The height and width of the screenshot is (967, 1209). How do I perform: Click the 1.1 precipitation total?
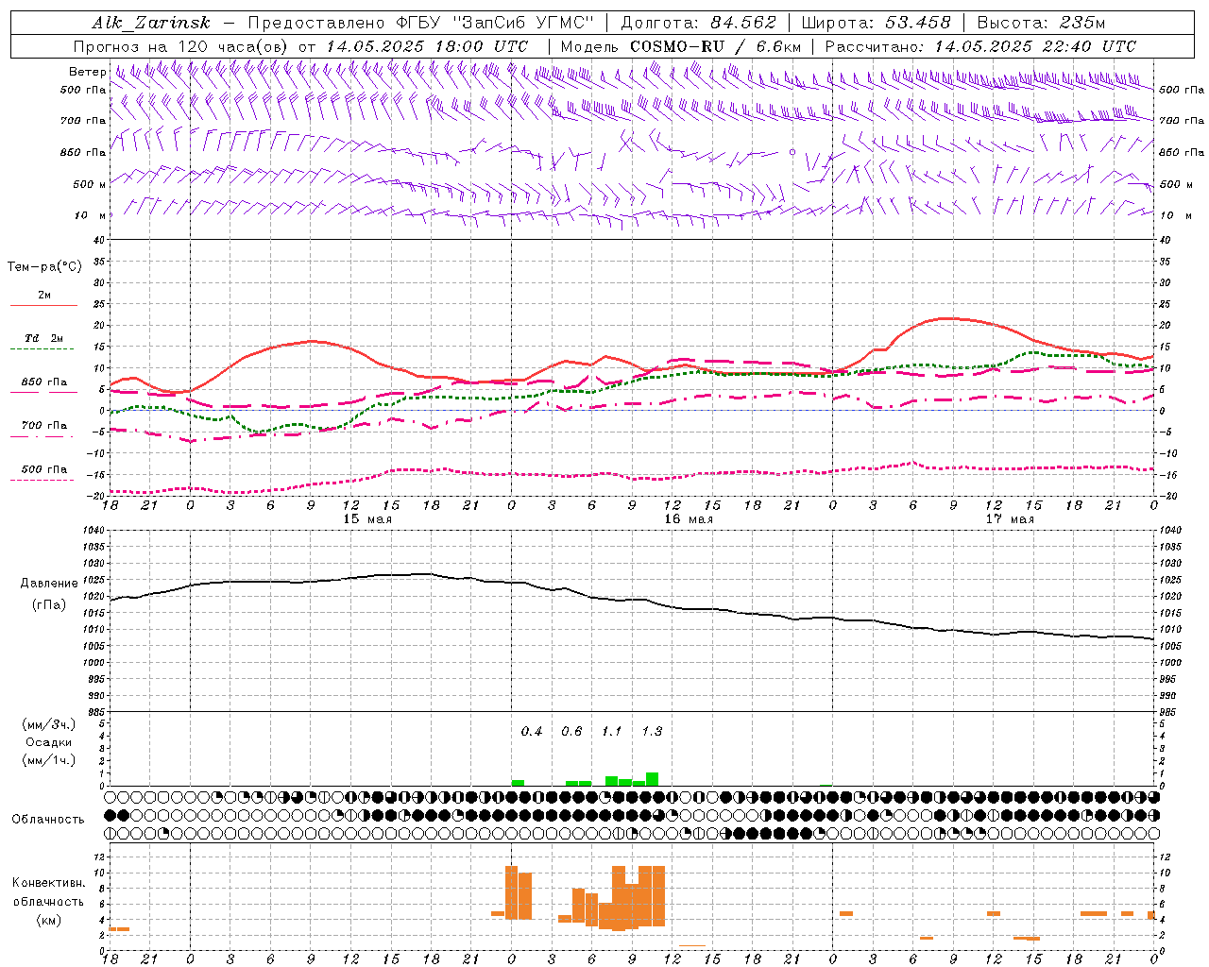coord(612,732)
